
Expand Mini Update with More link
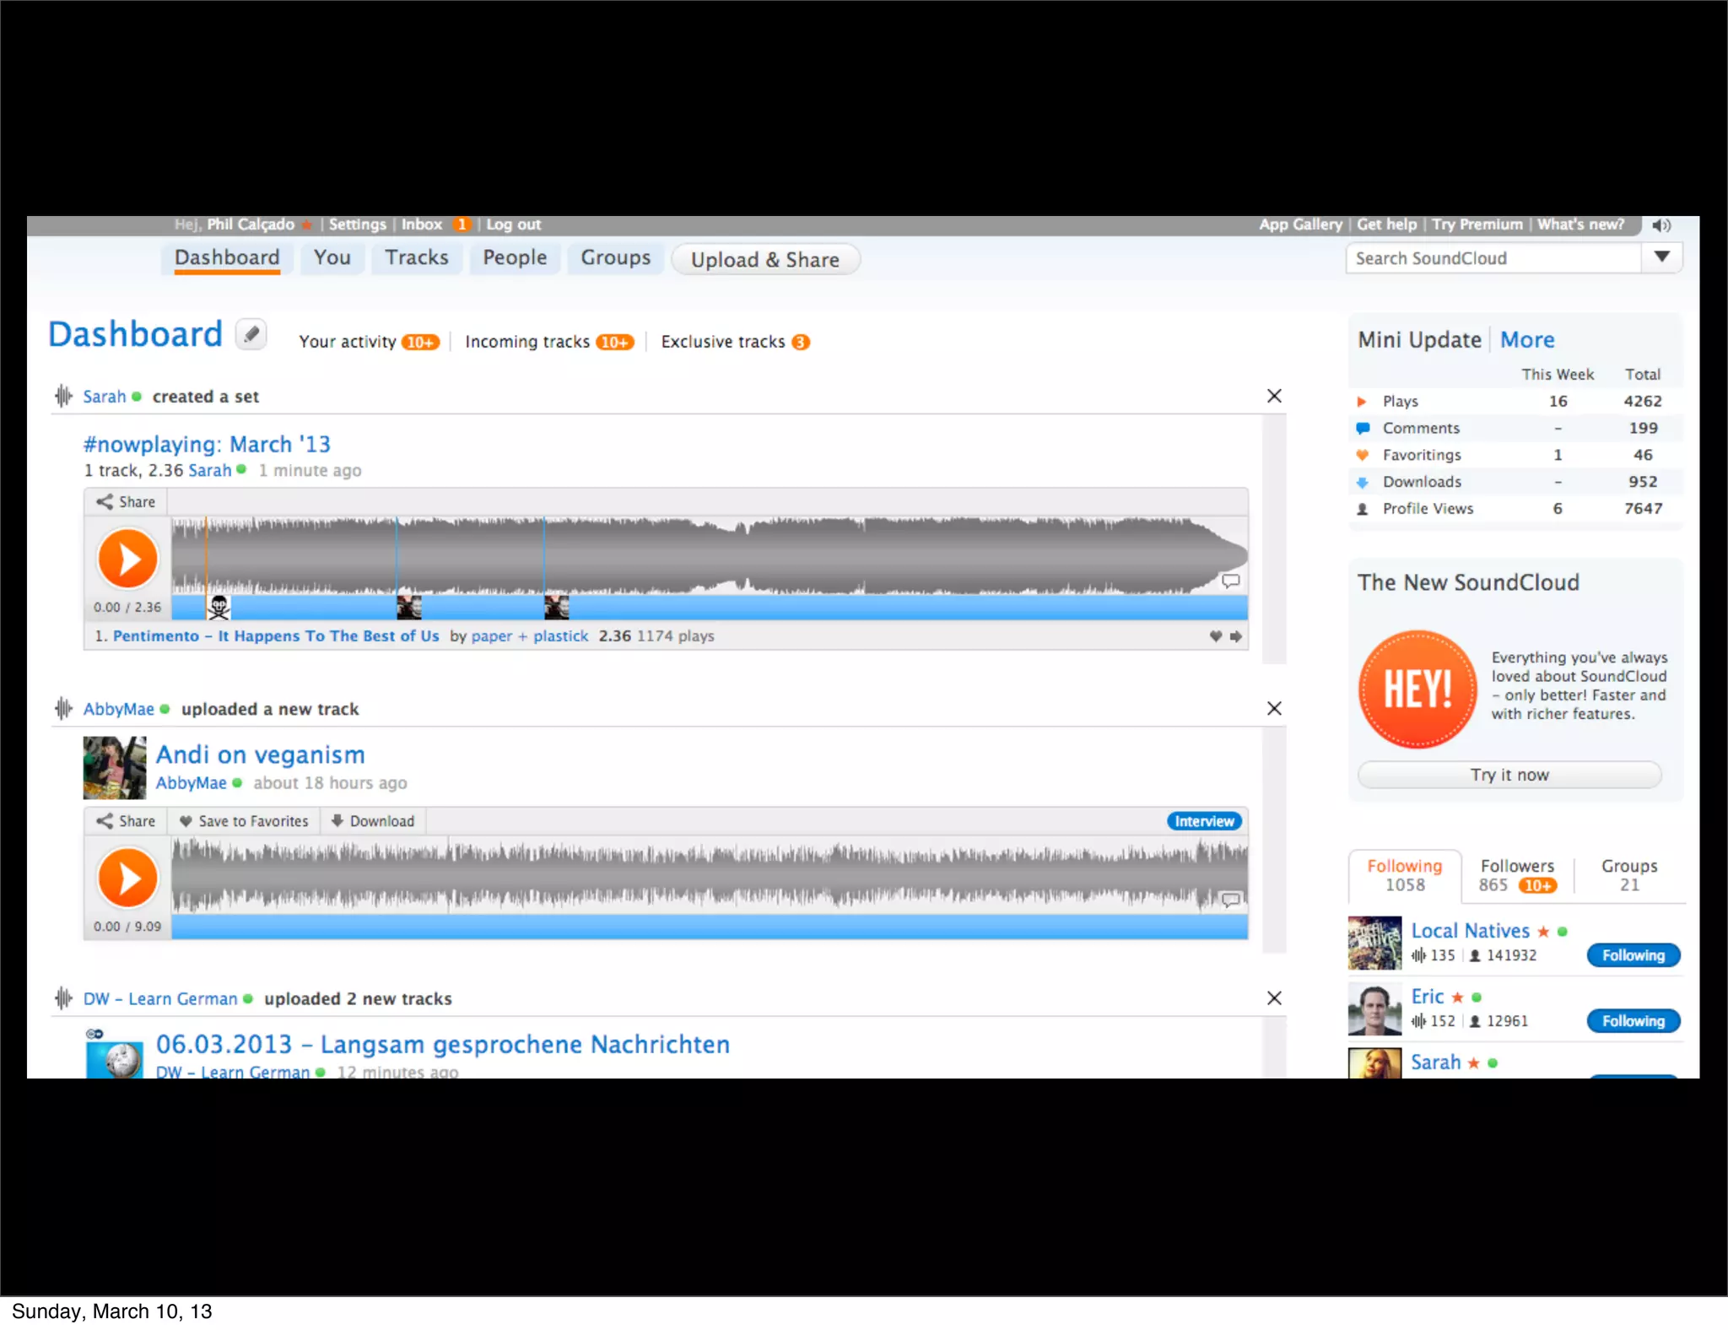point(1526,339)
